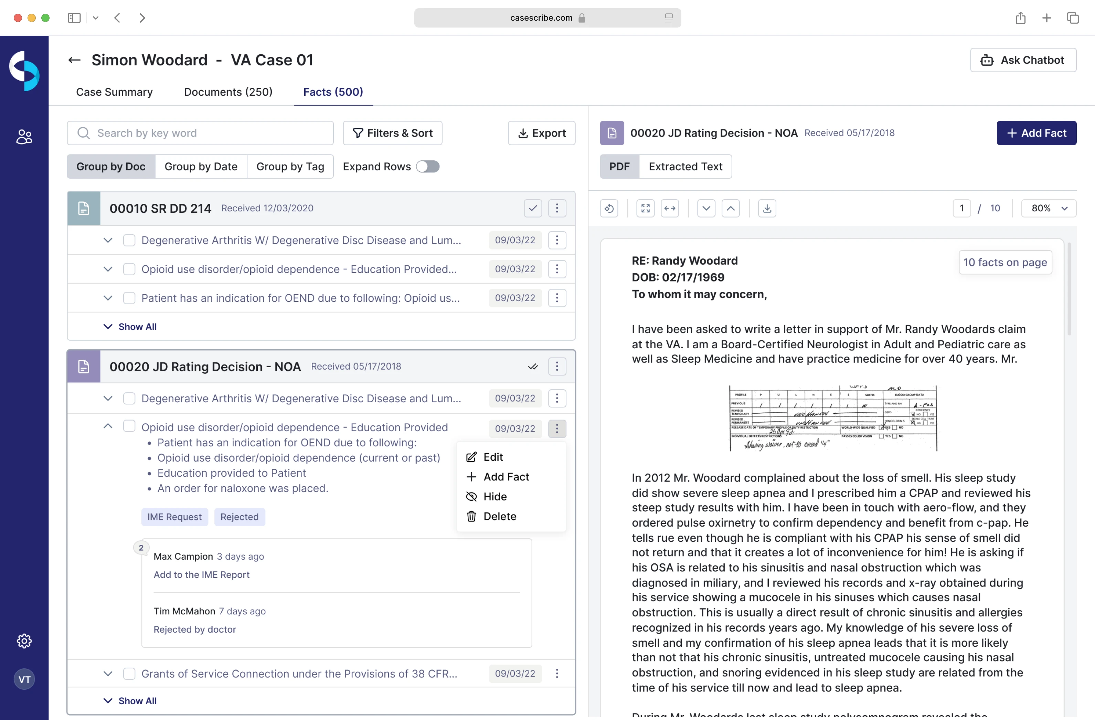Image resolution: width=1095 pixels, height=720 pixels.
Task: Collapse the expanded Opioid use disorder fact
Action: [108, 426]
